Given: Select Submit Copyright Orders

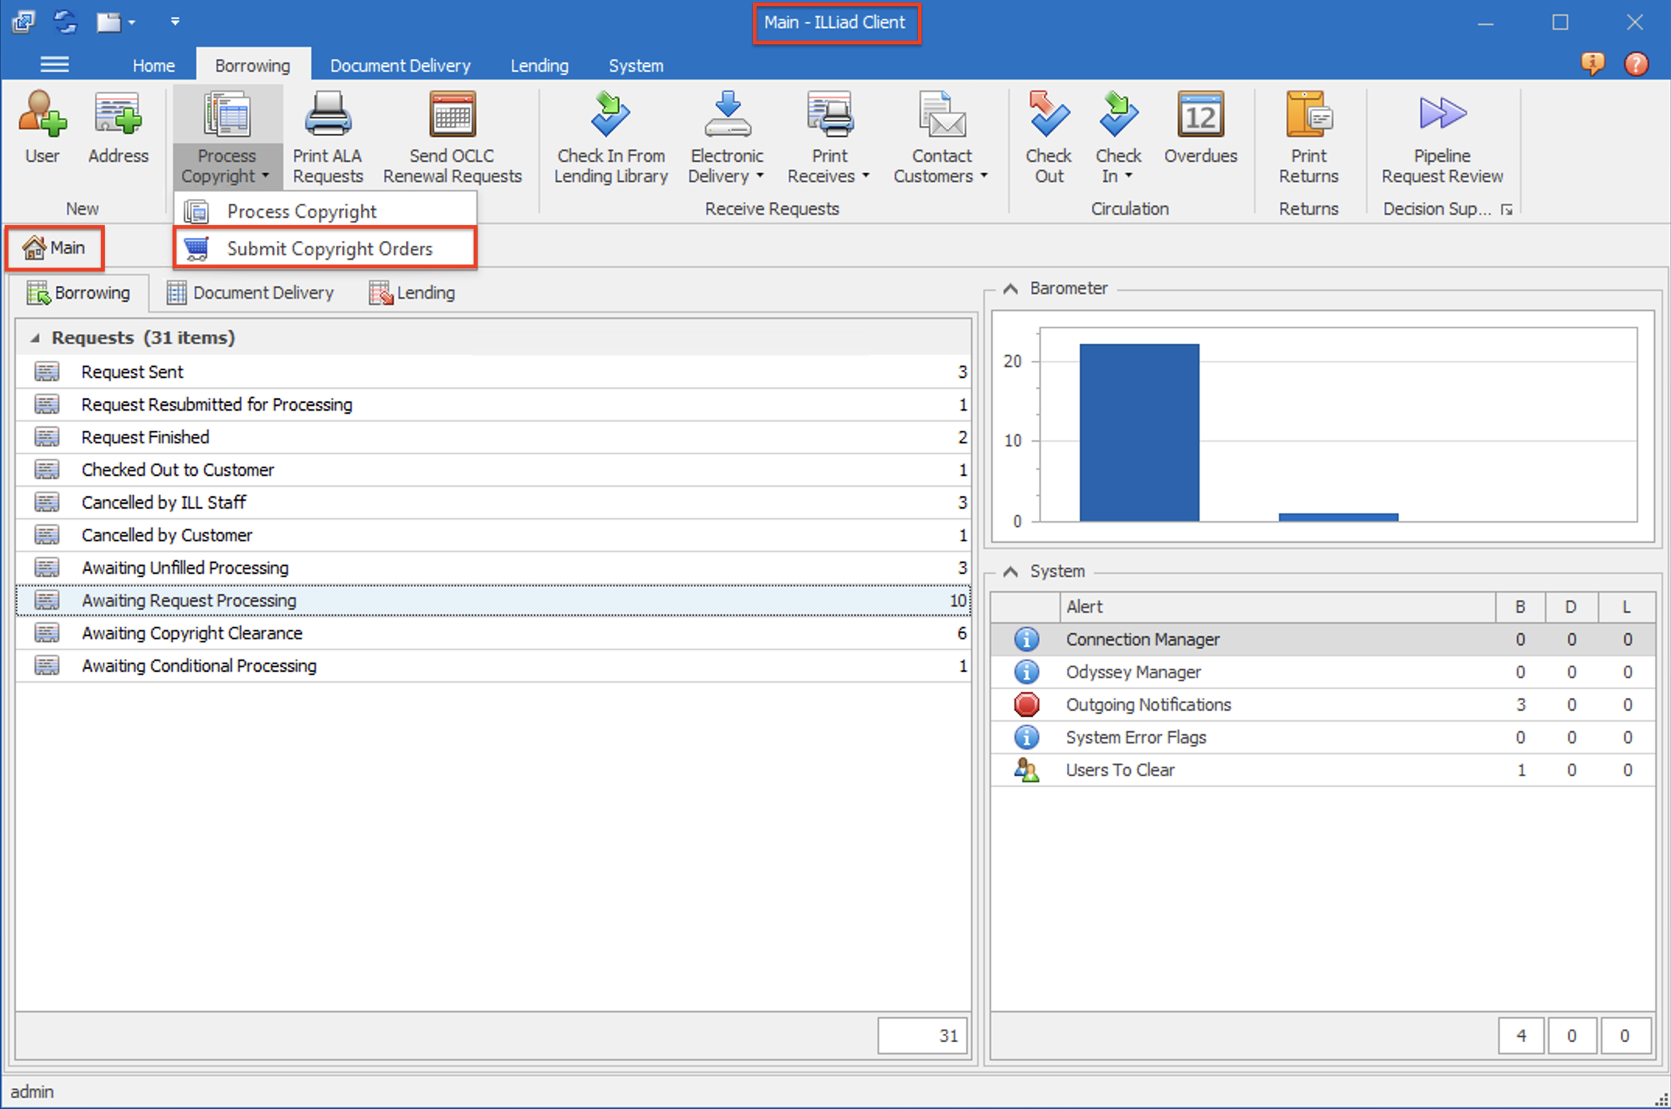Looking at the screenshot, I should point(330,248).
